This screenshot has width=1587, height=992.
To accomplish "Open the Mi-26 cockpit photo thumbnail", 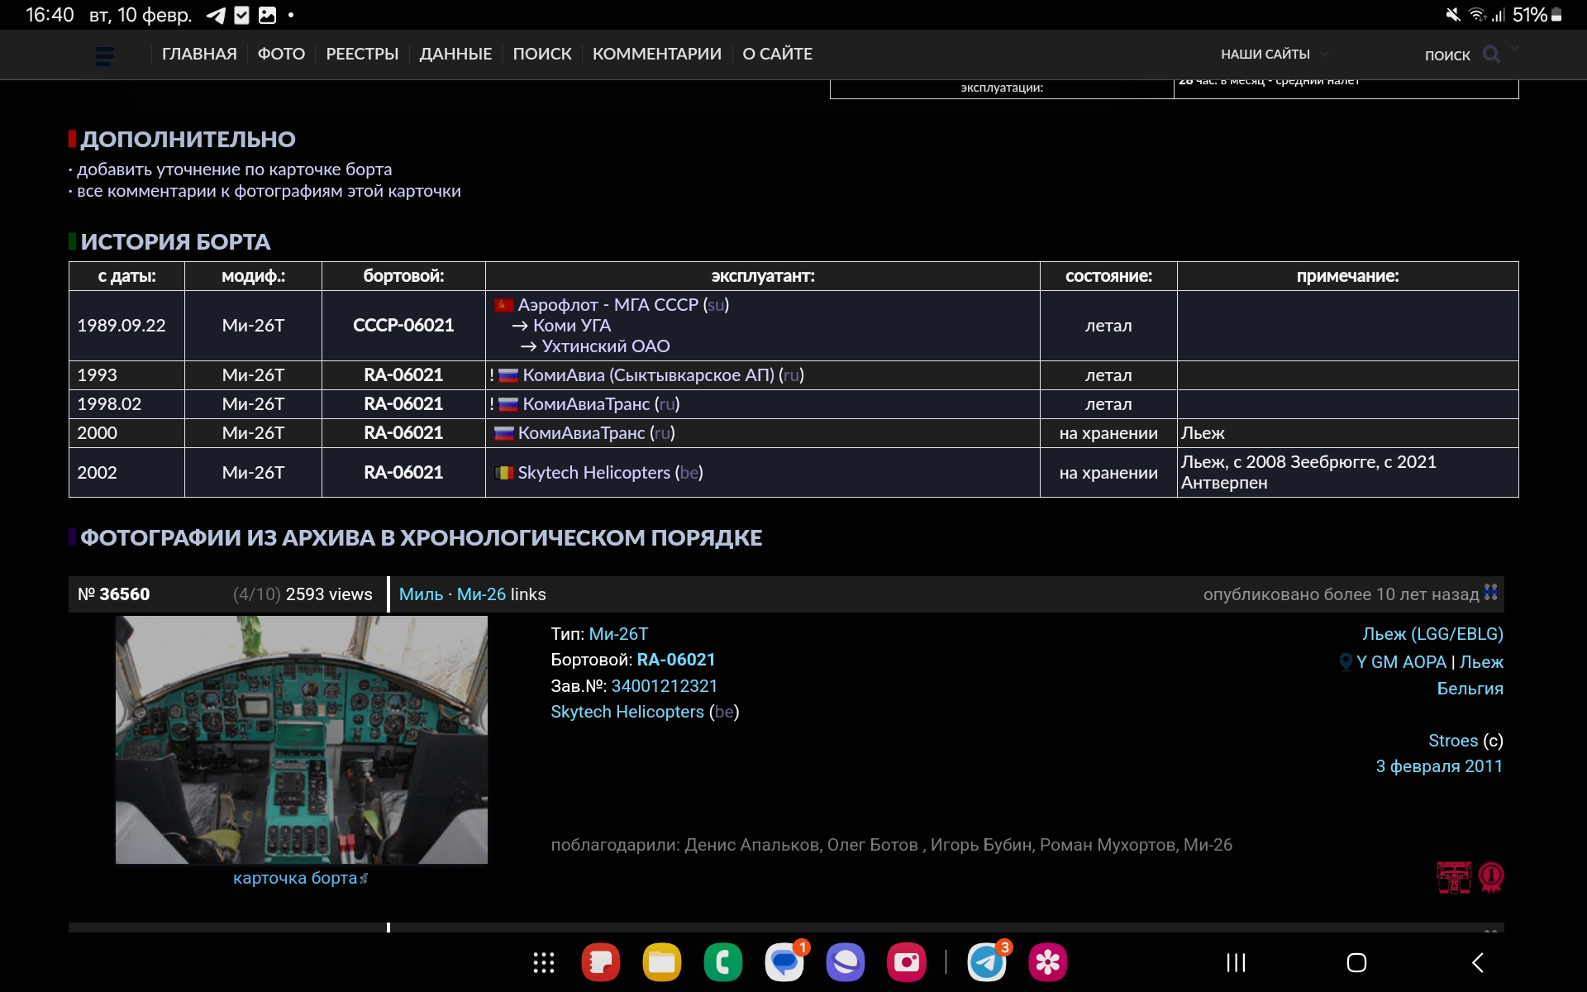I will click(302, 740).
